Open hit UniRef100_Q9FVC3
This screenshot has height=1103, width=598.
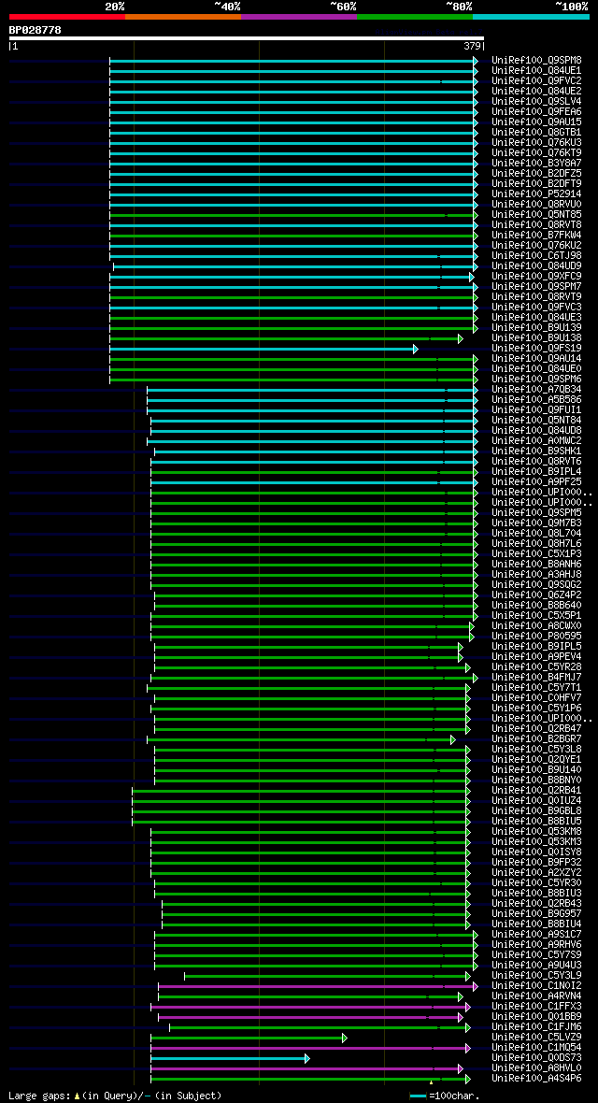[536, 307]
